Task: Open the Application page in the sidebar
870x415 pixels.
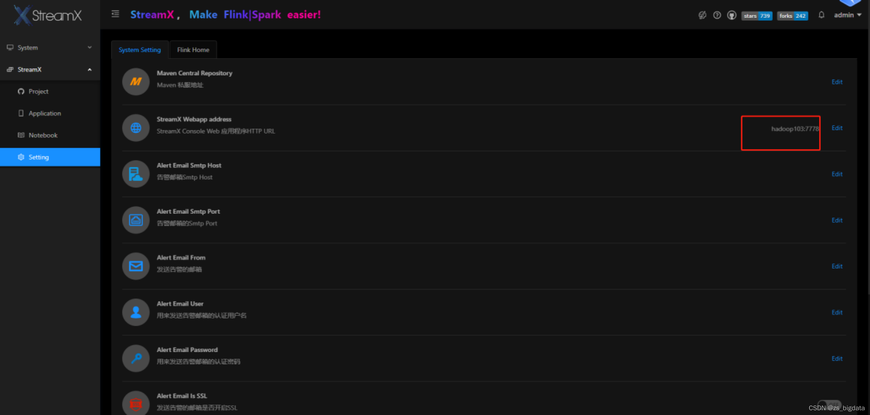Action: coord(45,113)
